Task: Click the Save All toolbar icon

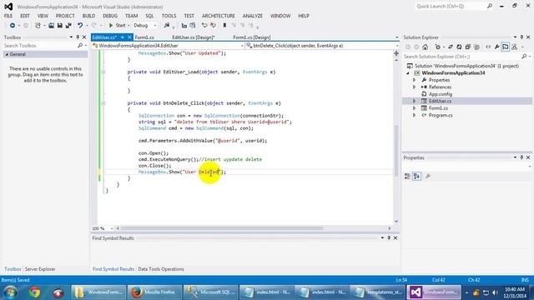Action: pos(68,26)
